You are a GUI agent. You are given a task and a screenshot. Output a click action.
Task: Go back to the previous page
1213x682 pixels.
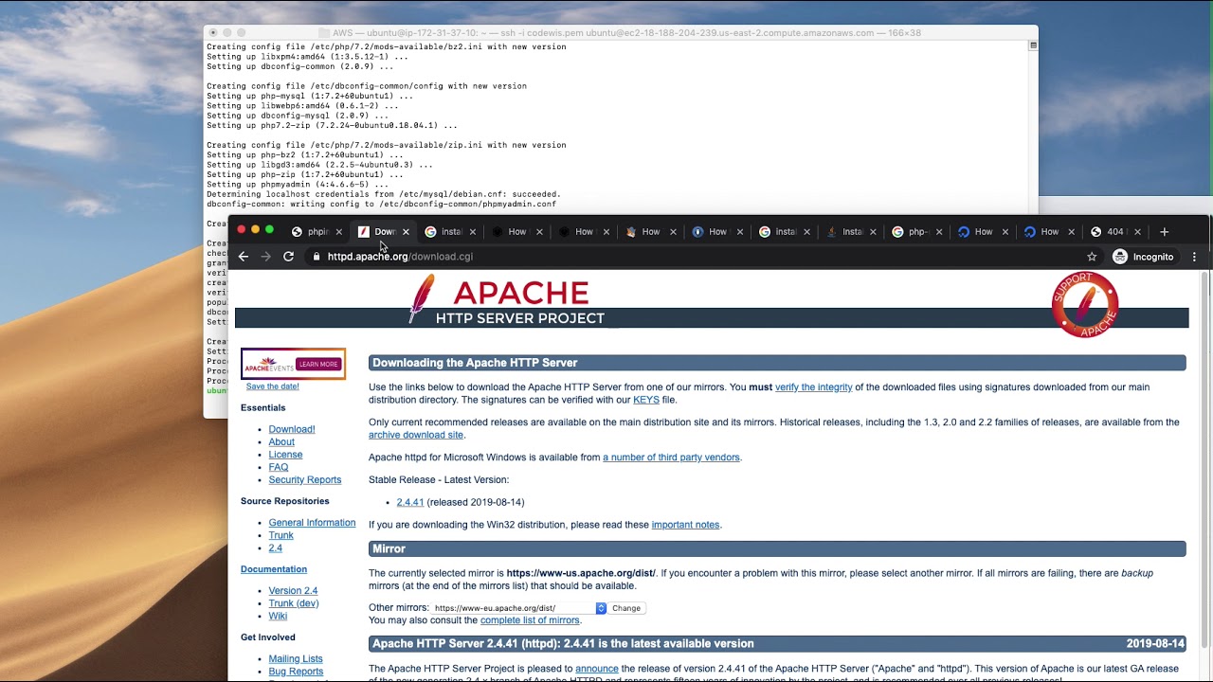pyautogui.click(x=244, y=257)
